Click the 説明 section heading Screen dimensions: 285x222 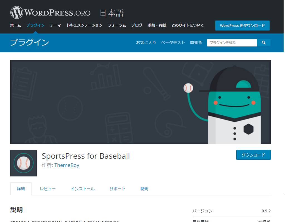(x=16, y=210)
